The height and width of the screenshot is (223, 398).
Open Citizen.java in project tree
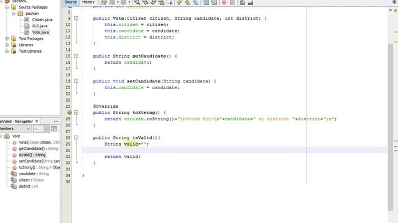[x=42, y=20]
